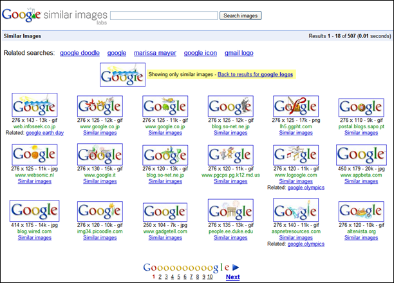Click Similar images under img34.picoodle.com
Screen dimensions: 394x283
(x=100, y=238)
